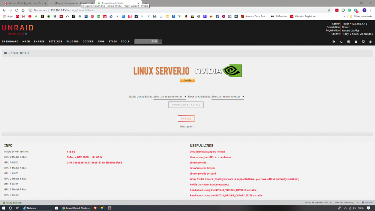Open the Info monitor icon
Viewport: 375px width, 211px height.
coord(363,42)
